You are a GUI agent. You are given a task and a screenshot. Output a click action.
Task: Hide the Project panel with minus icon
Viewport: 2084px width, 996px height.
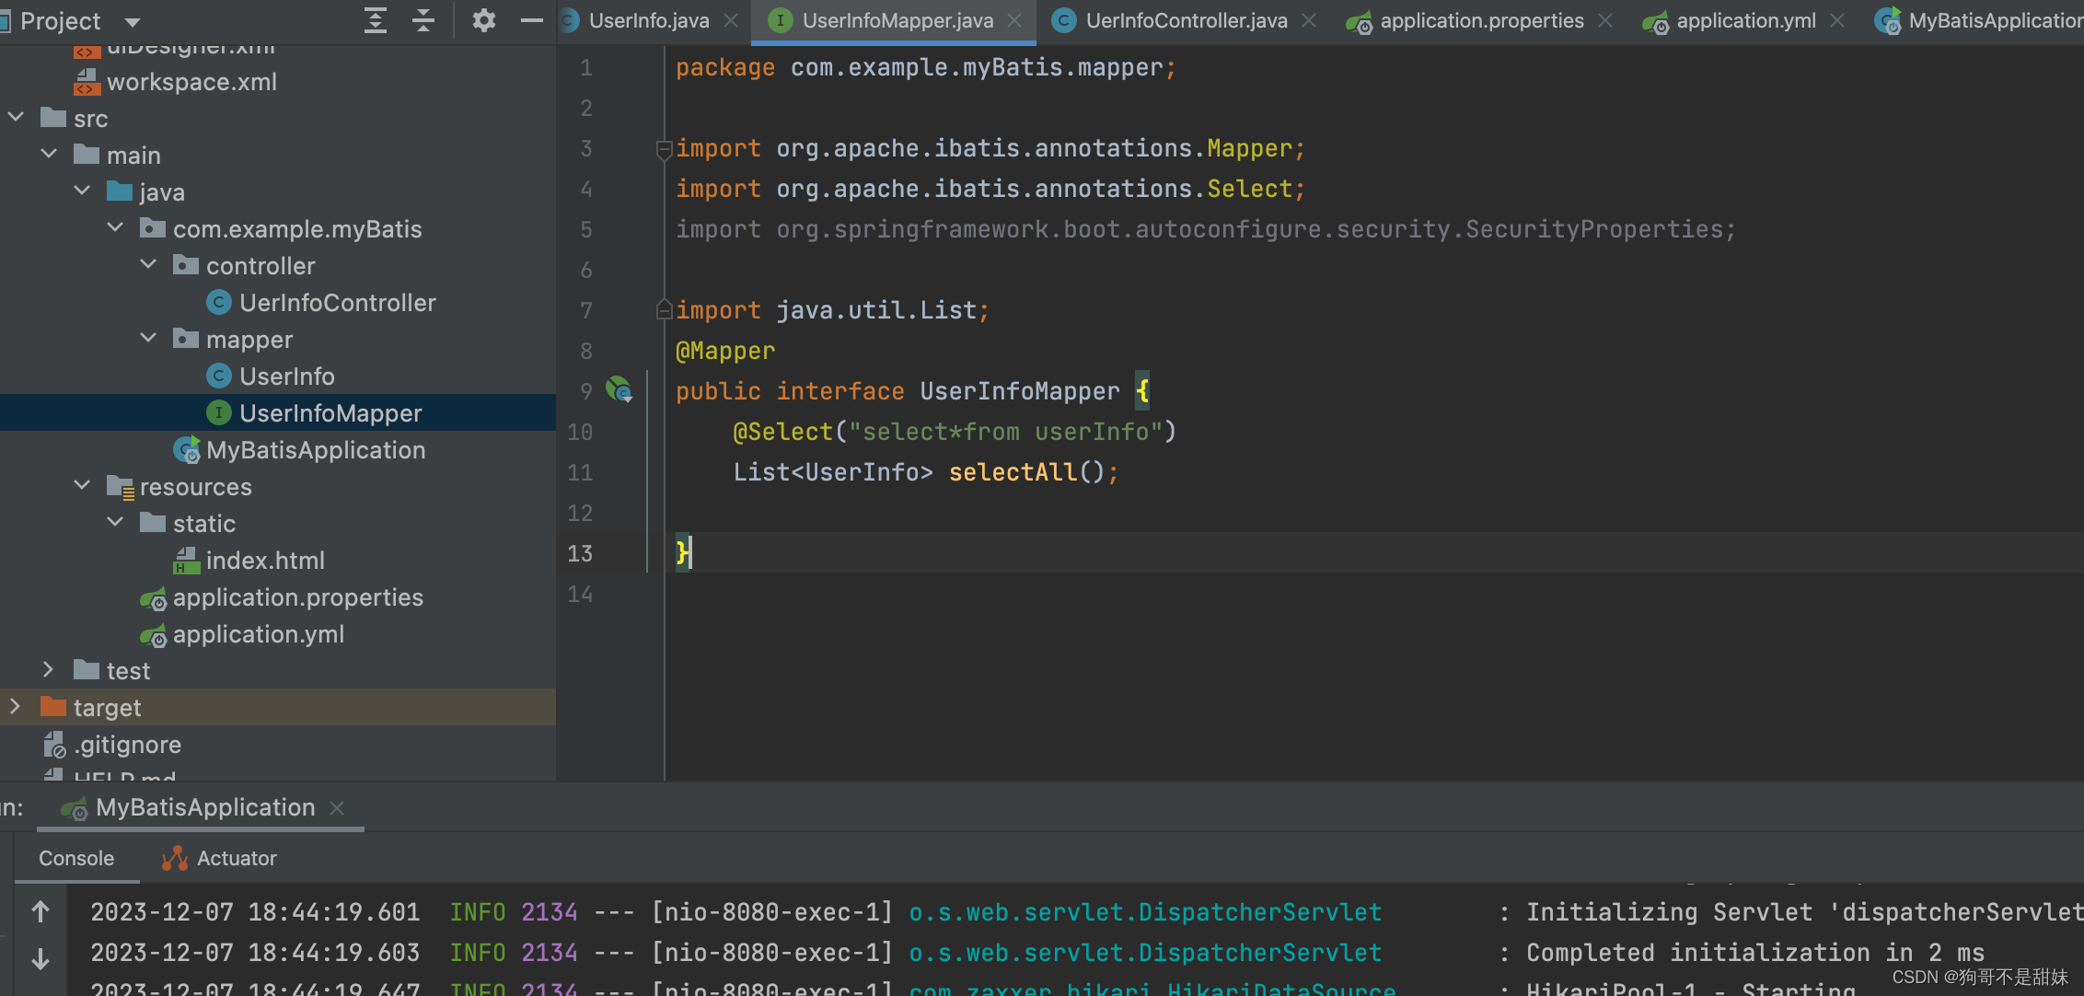[532, 20]
